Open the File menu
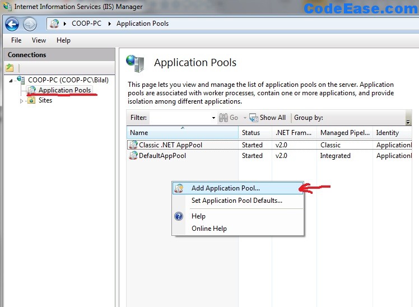 coord(16,40)
